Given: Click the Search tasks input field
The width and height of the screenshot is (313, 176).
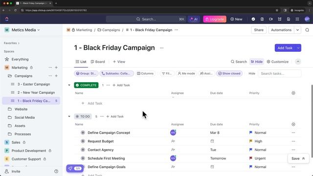Looking at the screenshot, I should [x=279, y=73].
